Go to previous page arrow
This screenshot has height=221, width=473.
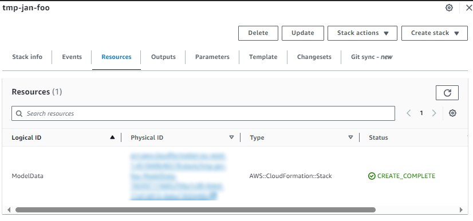[409, 113]
